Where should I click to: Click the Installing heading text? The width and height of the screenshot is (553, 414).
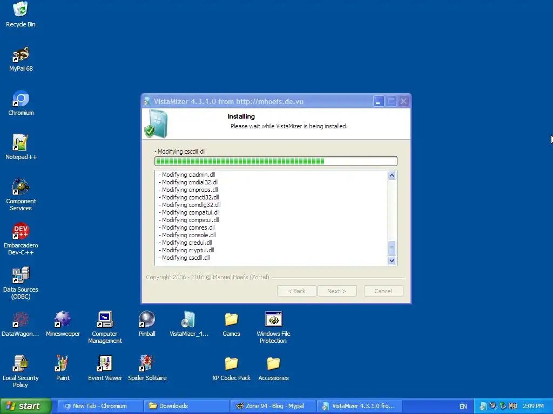click(x=241, y=116)
